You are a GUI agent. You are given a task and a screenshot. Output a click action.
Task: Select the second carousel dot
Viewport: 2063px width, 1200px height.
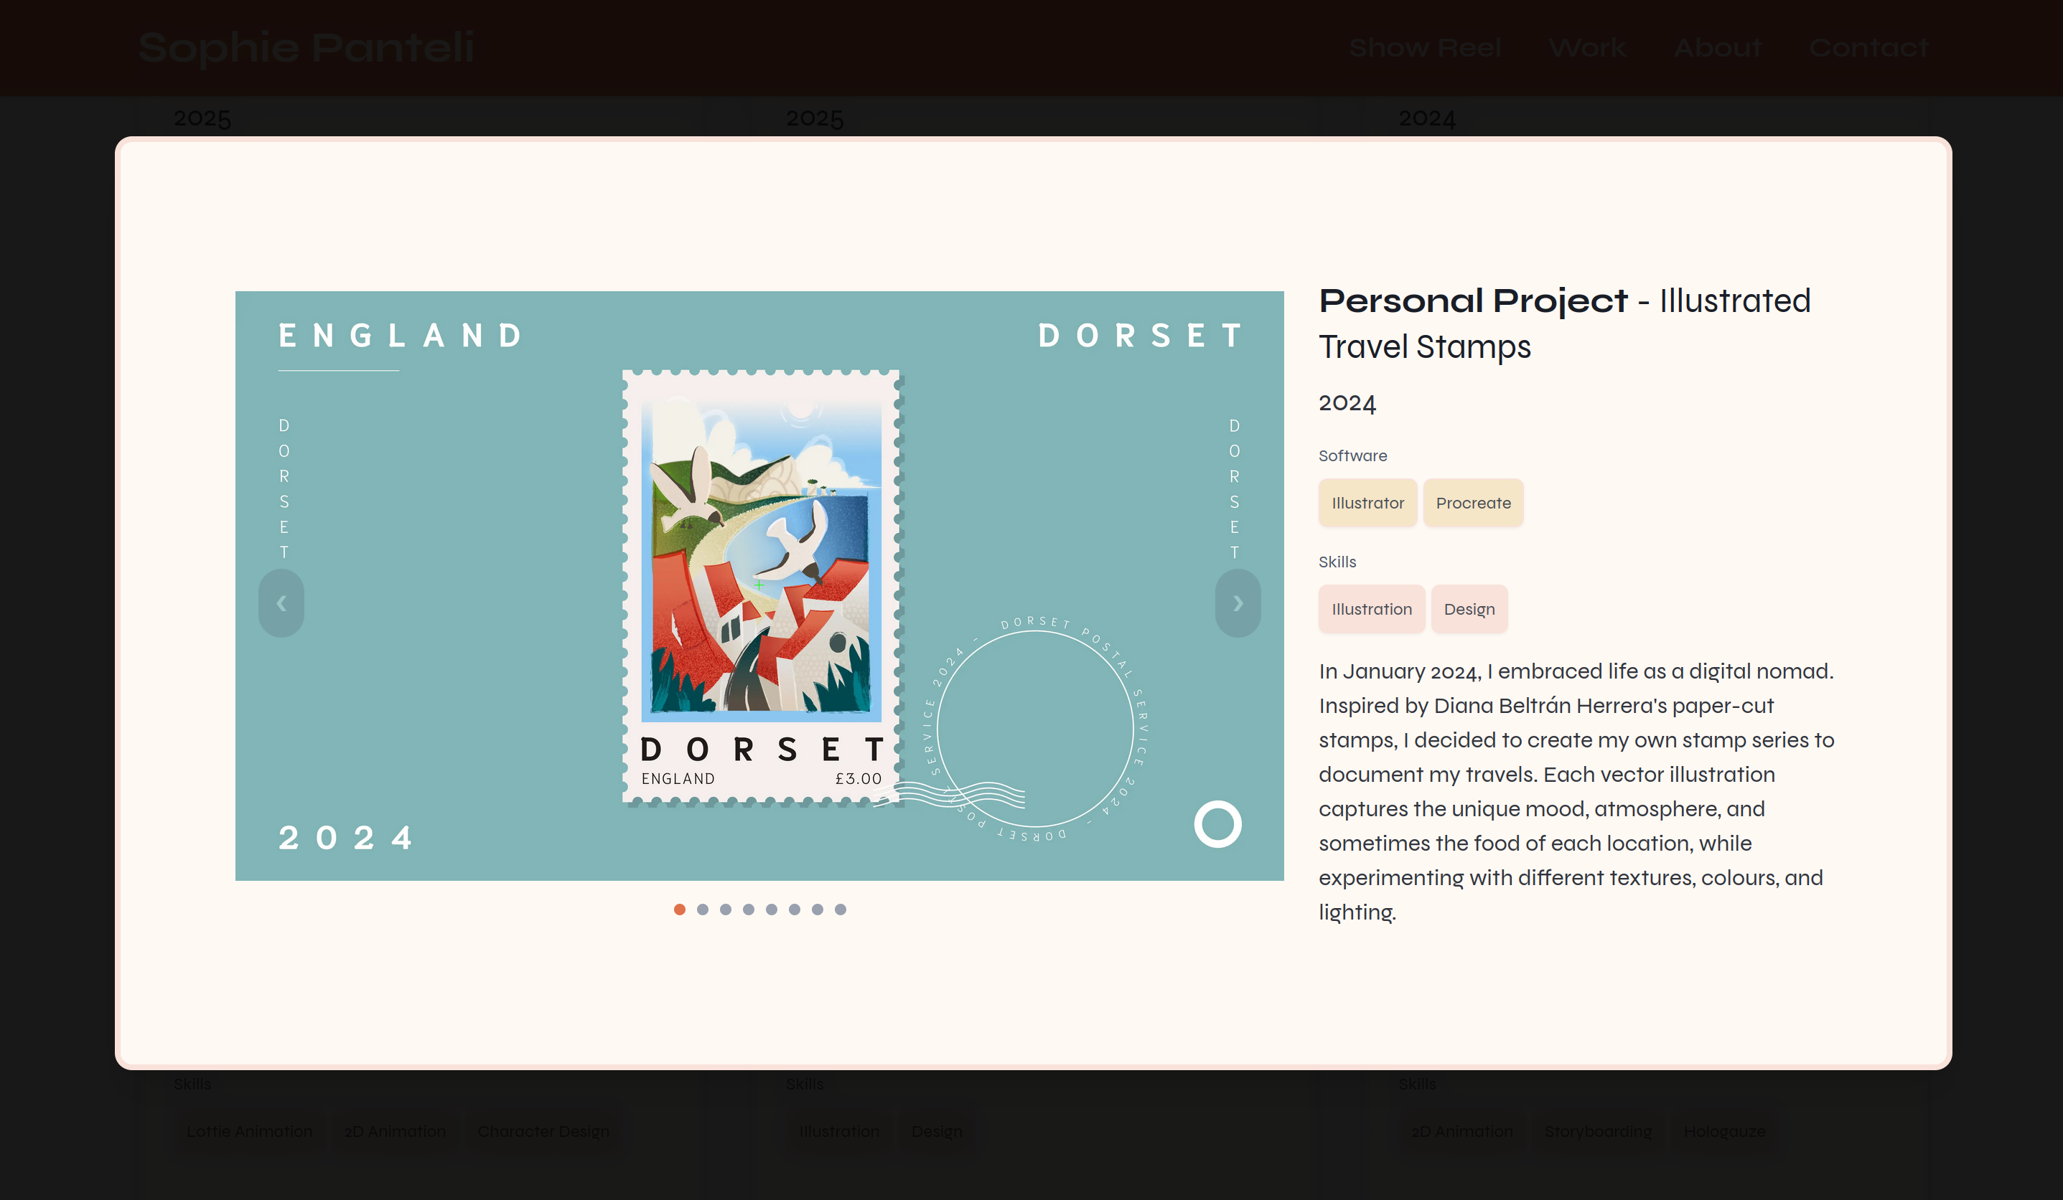pyautogui.click(x=703, y=909)
